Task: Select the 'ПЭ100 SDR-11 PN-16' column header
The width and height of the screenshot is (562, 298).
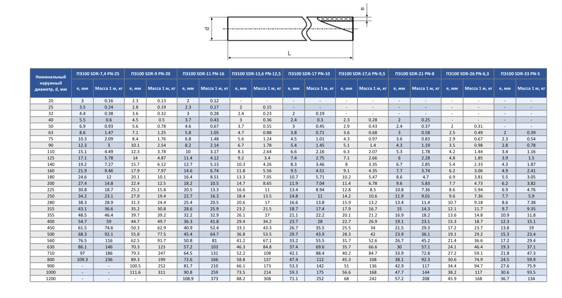Action: point(204,74)
